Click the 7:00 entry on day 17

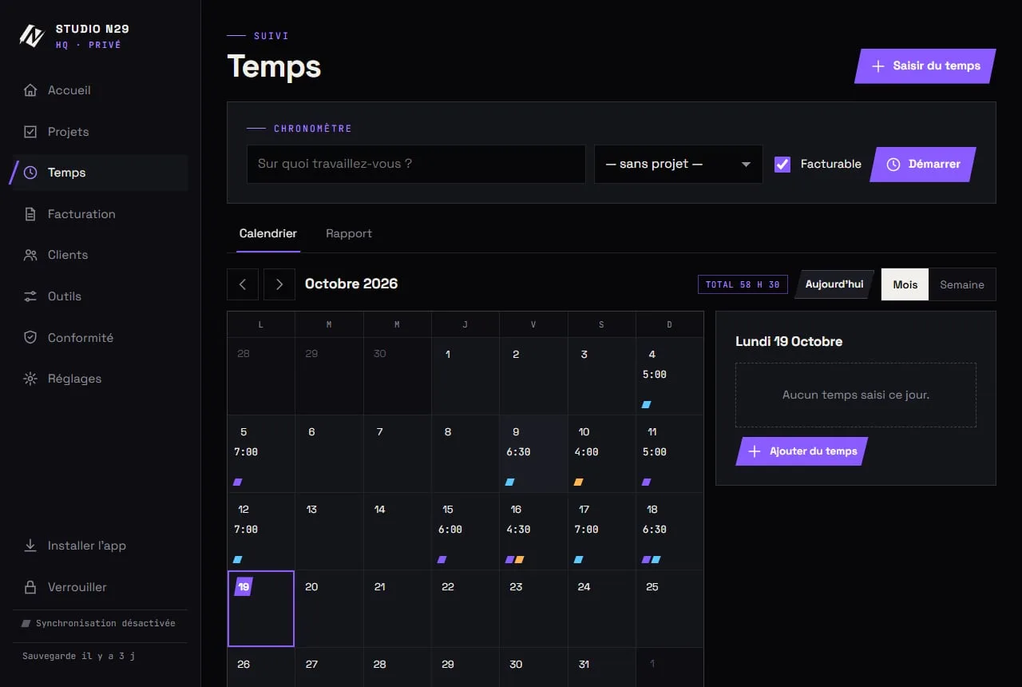tap(586, 530)
